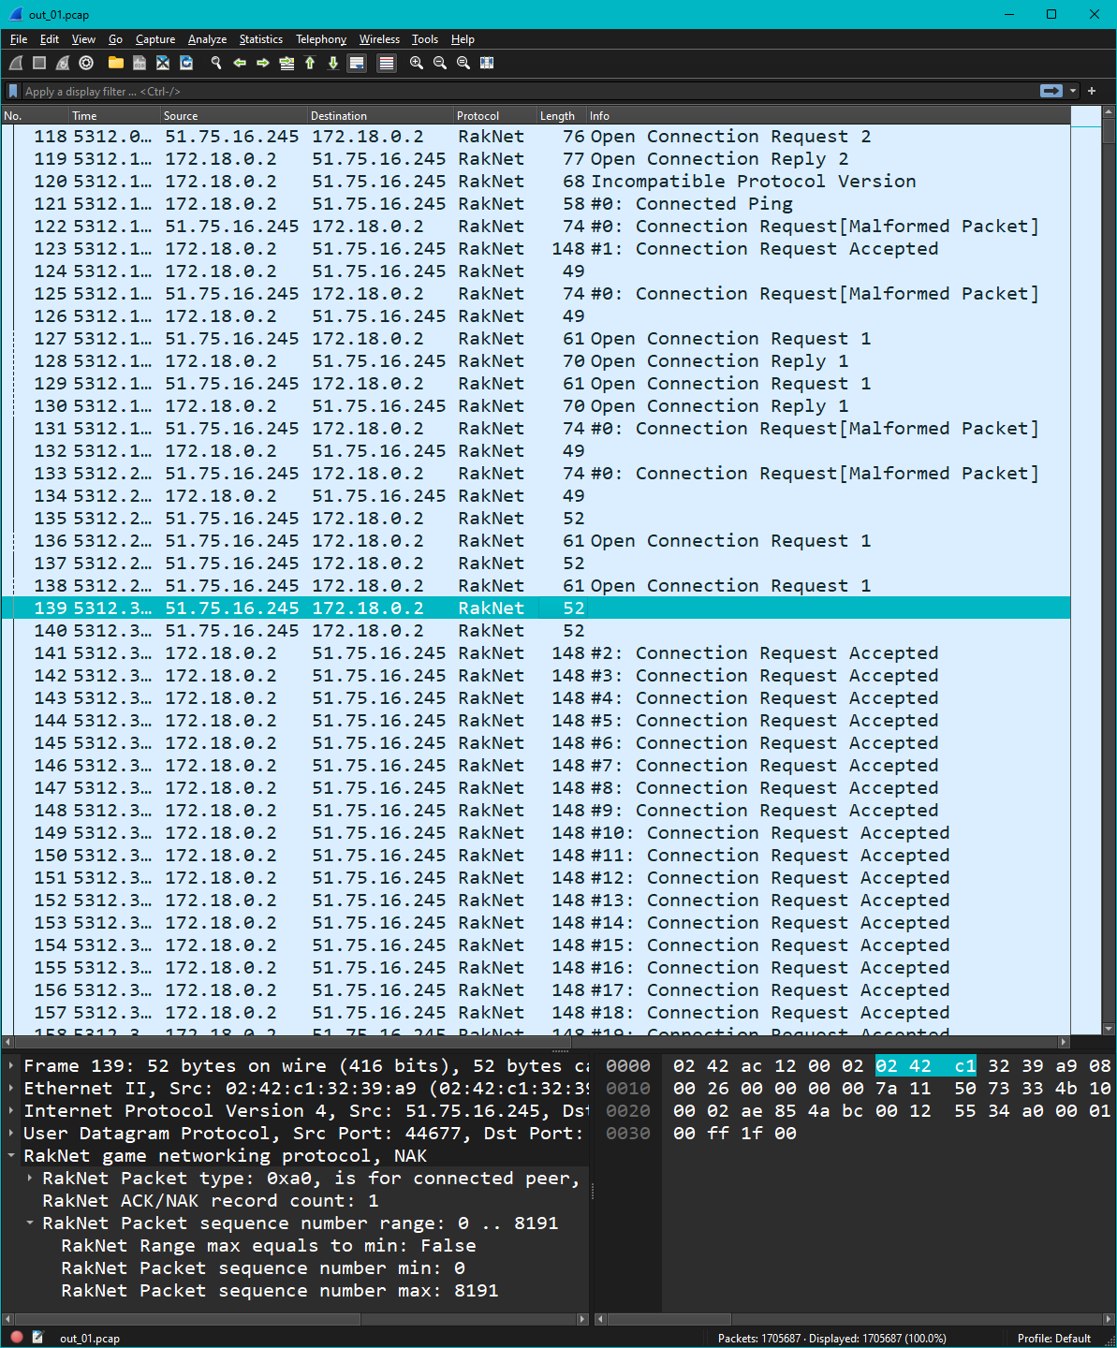The height and width of the screenshot is (1348, 1117).
Task: Open the find packet tool
Action: tap(215, 63)
